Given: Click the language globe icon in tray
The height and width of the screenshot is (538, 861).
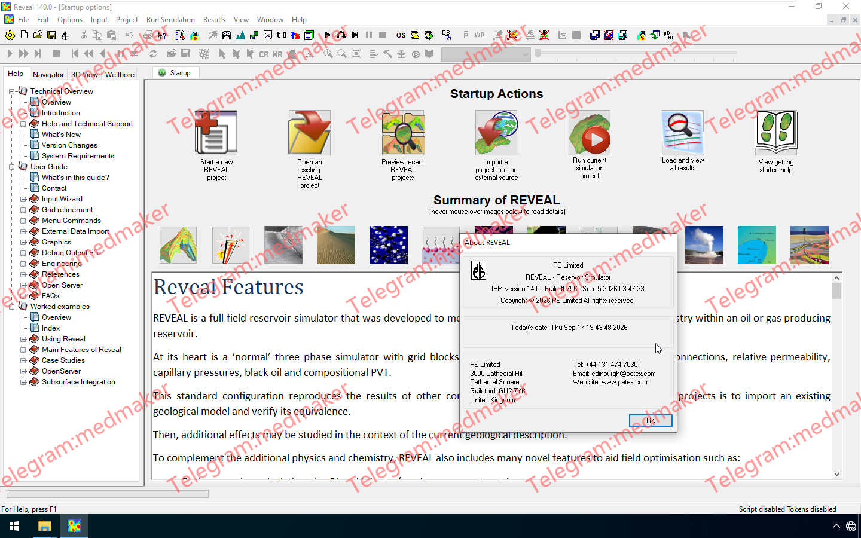Looking at the screenshot, I should (x=851, y=526).
